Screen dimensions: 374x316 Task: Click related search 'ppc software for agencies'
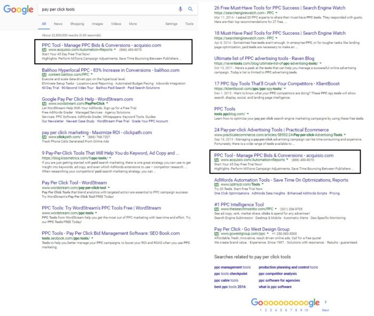pos(279,280)
